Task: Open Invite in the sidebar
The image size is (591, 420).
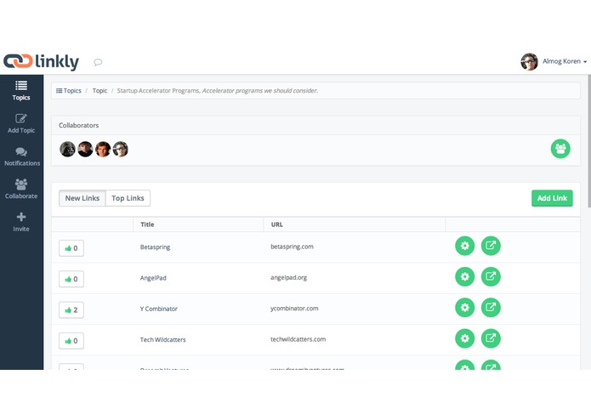Action: [21, 222]
